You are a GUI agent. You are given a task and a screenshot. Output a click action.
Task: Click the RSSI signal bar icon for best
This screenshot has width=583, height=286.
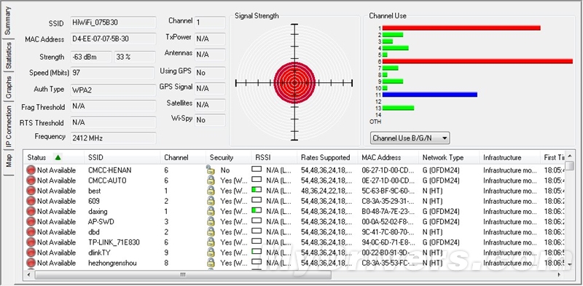point(257,189)
